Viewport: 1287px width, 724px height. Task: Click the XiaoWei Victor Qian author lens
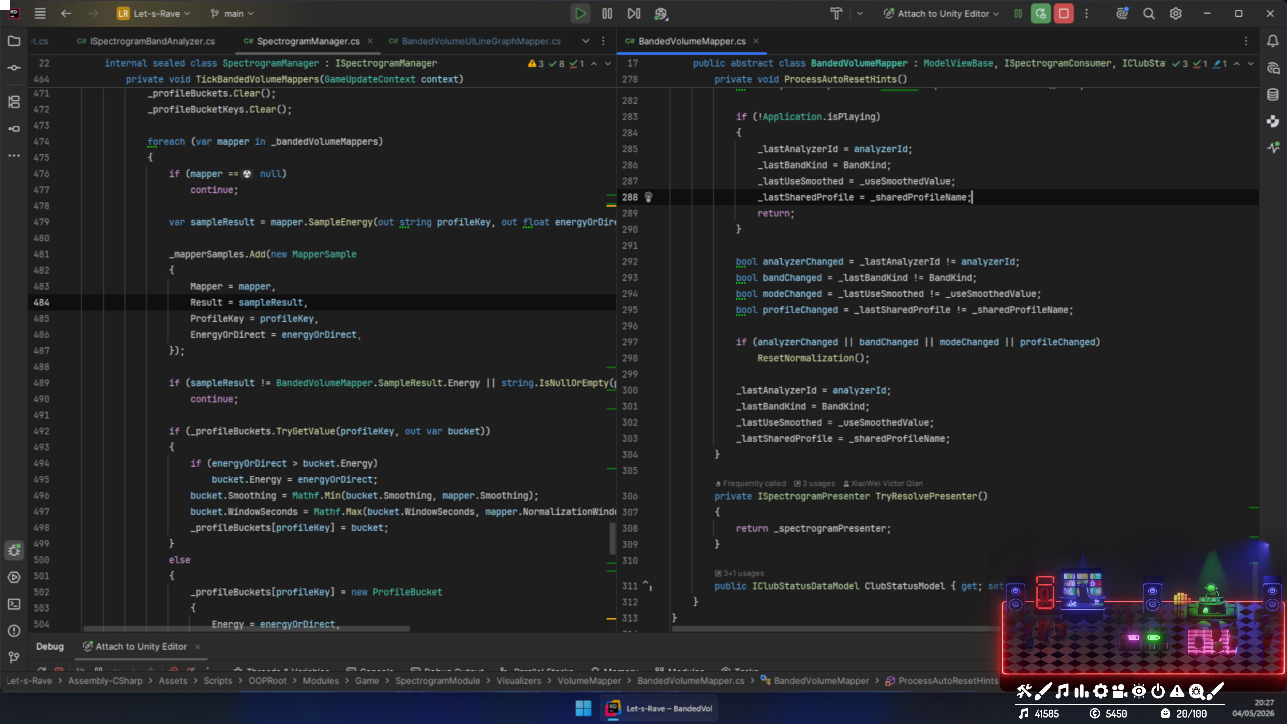pyautogui.click(x=883, y=483)
